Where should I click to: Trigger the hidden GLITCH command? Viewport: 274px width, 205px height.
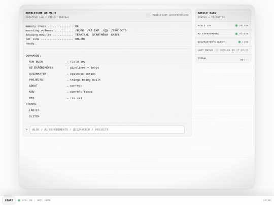(x=34, y=116)
